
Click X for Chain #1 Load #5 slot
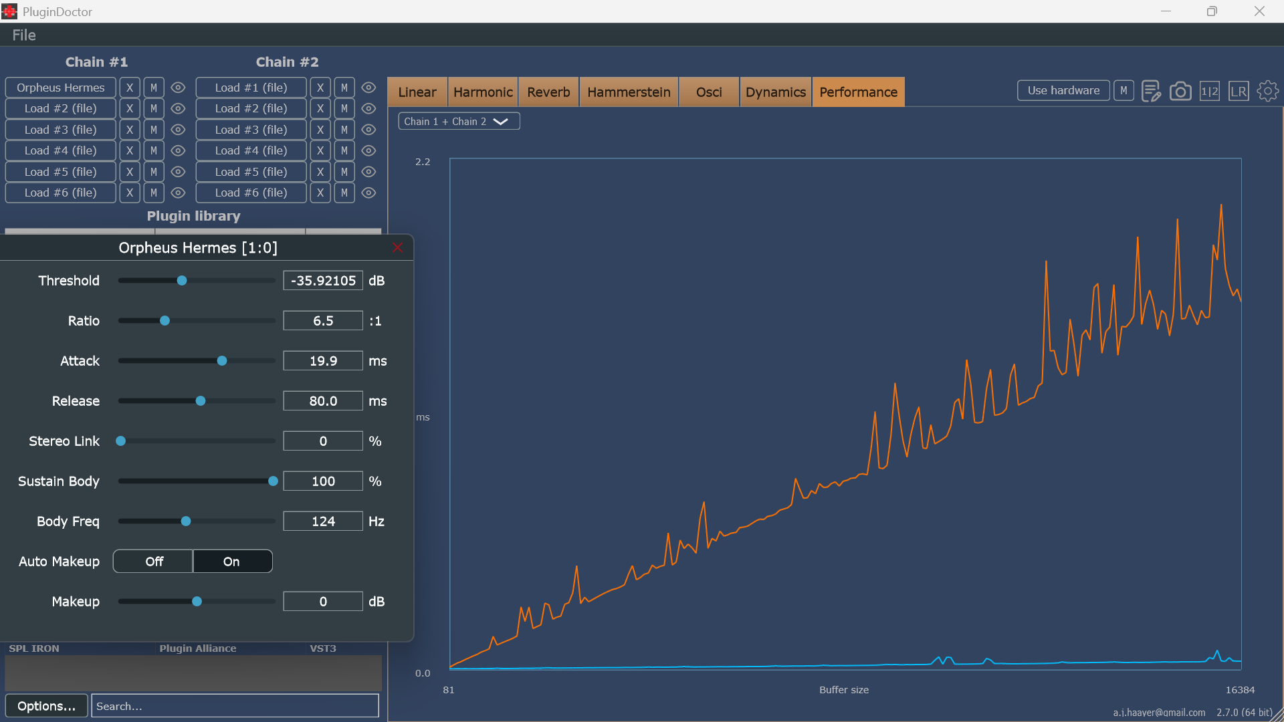[x=130, y=172]
